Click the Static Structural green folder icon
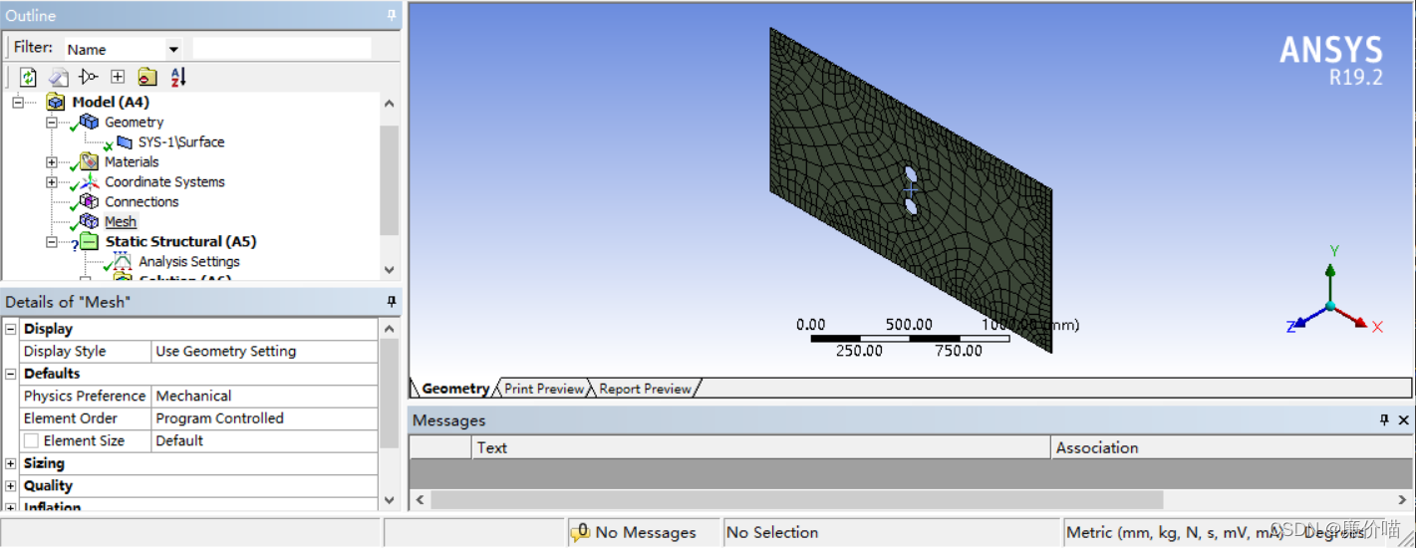 coord(89,241)
